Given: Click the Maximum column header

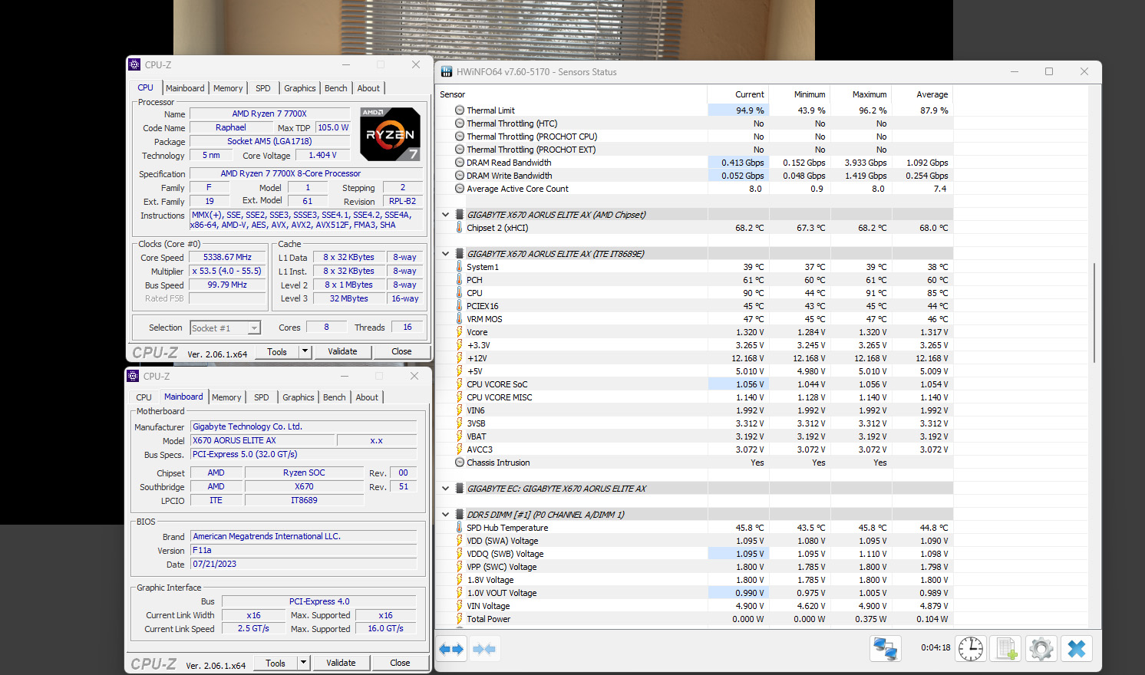Looking at the screenshot, I should tap(869, 94).
